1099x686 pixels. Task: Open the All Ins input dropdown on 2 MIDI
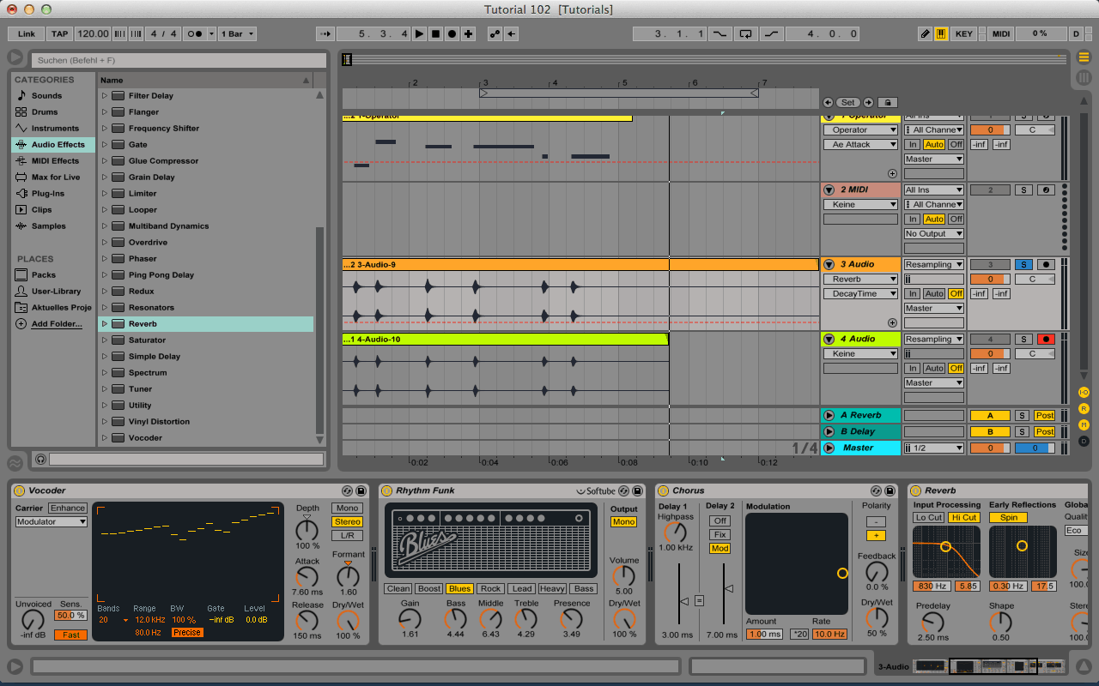(933, 190)
